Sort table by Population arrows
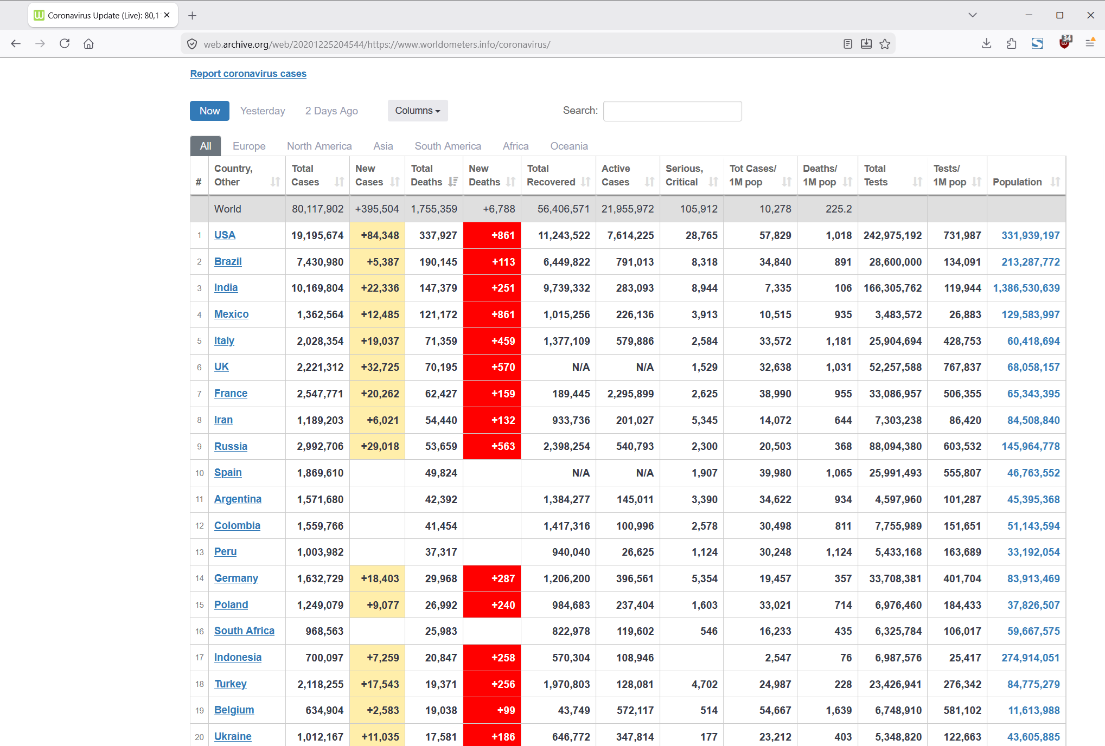This screenshot has width=1105, height=746. point(1055,182)
